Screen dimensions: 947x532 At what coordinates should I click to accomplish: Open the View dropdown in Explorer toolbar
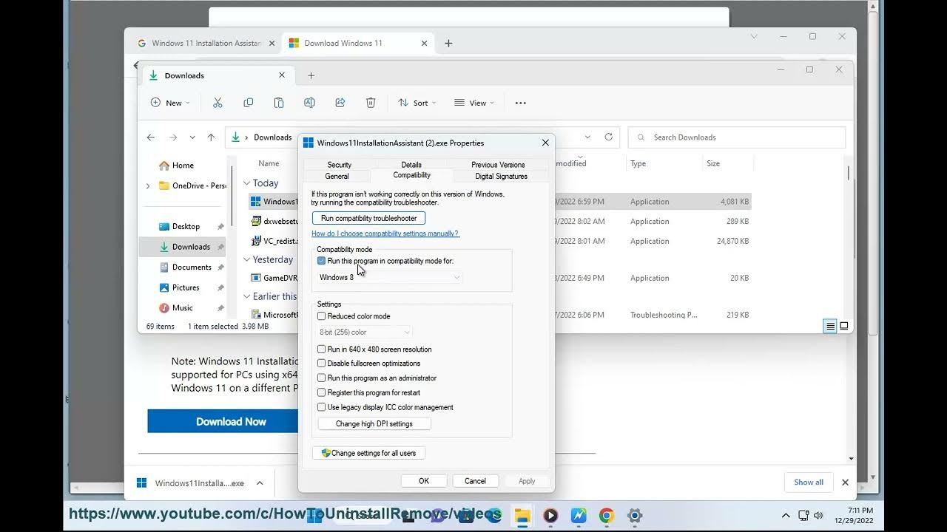pyautogui.click(x=474, y=103)
